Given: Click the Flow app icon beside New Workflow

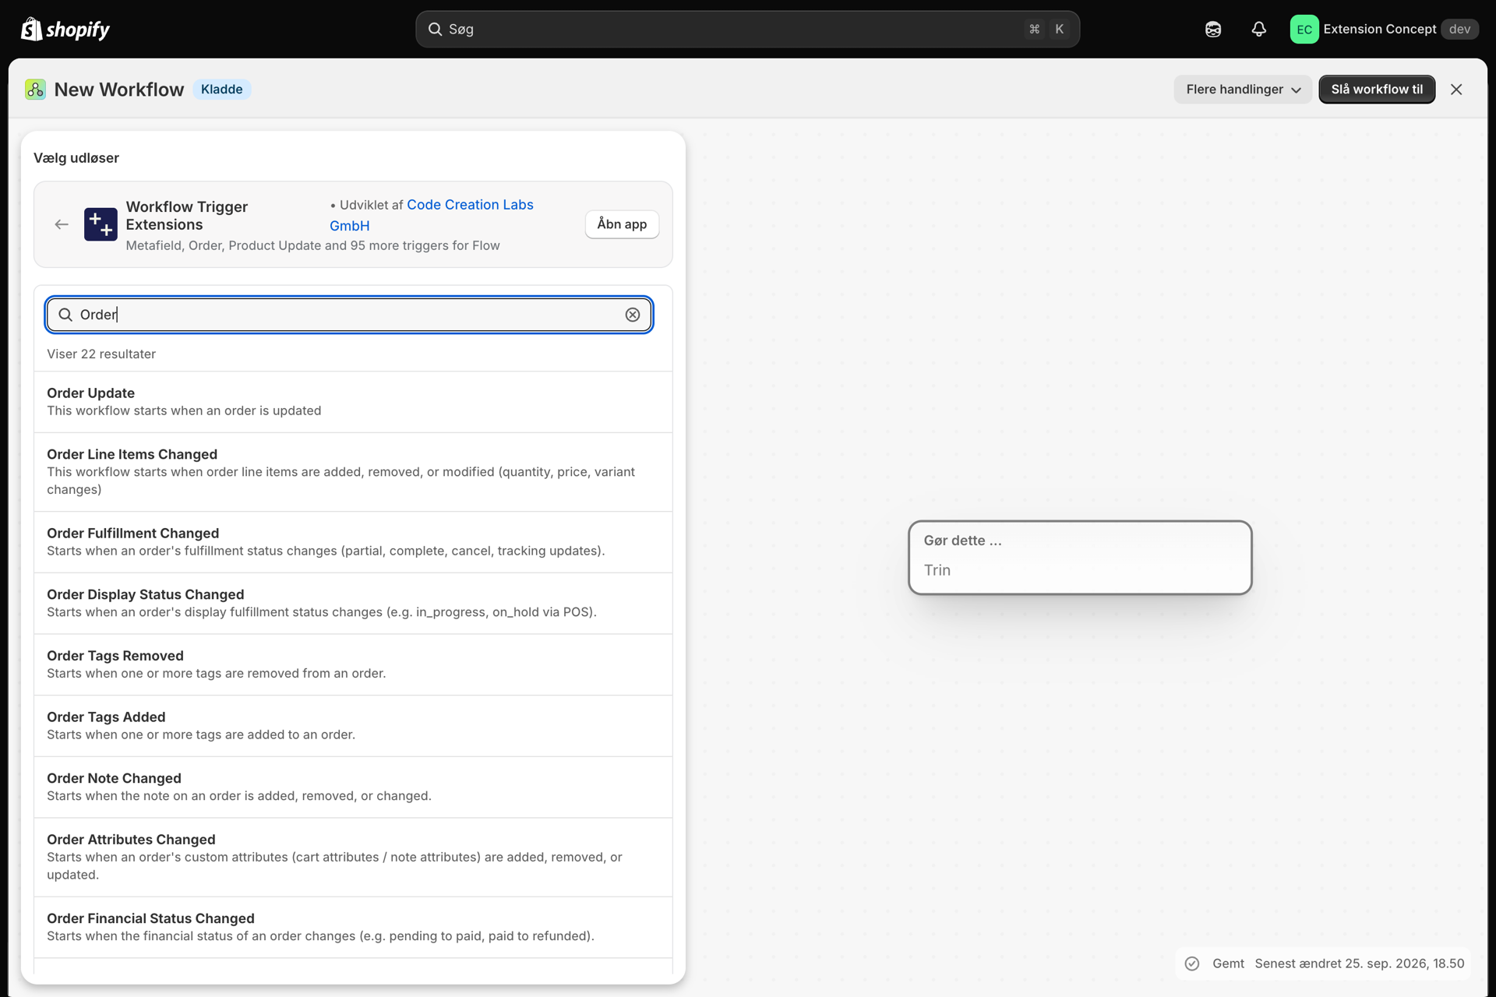Looking at the screenshot, I should 35,90.
